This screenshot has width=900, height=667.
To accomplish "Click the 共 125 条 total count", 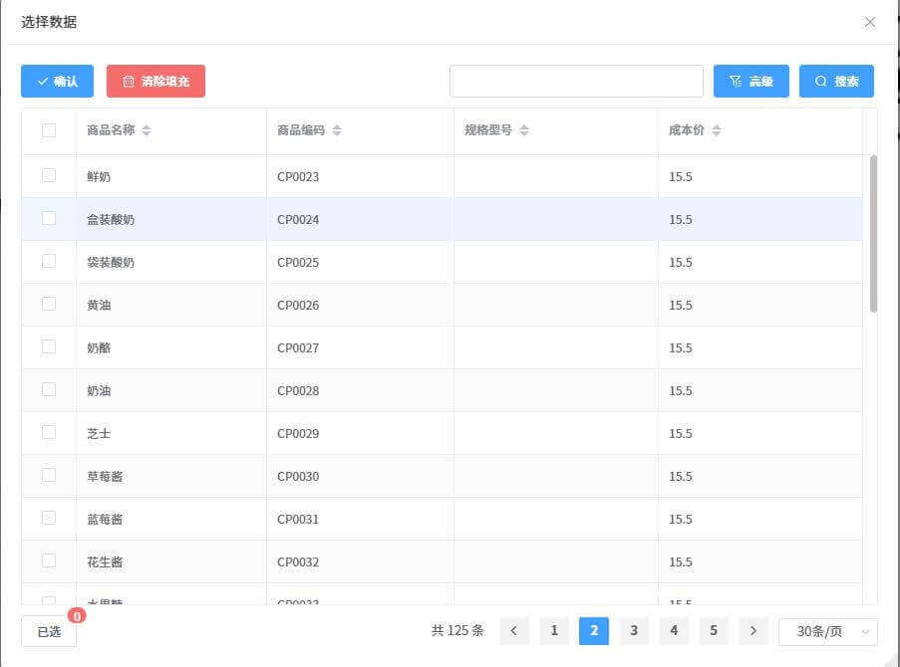I will point(457,631).
